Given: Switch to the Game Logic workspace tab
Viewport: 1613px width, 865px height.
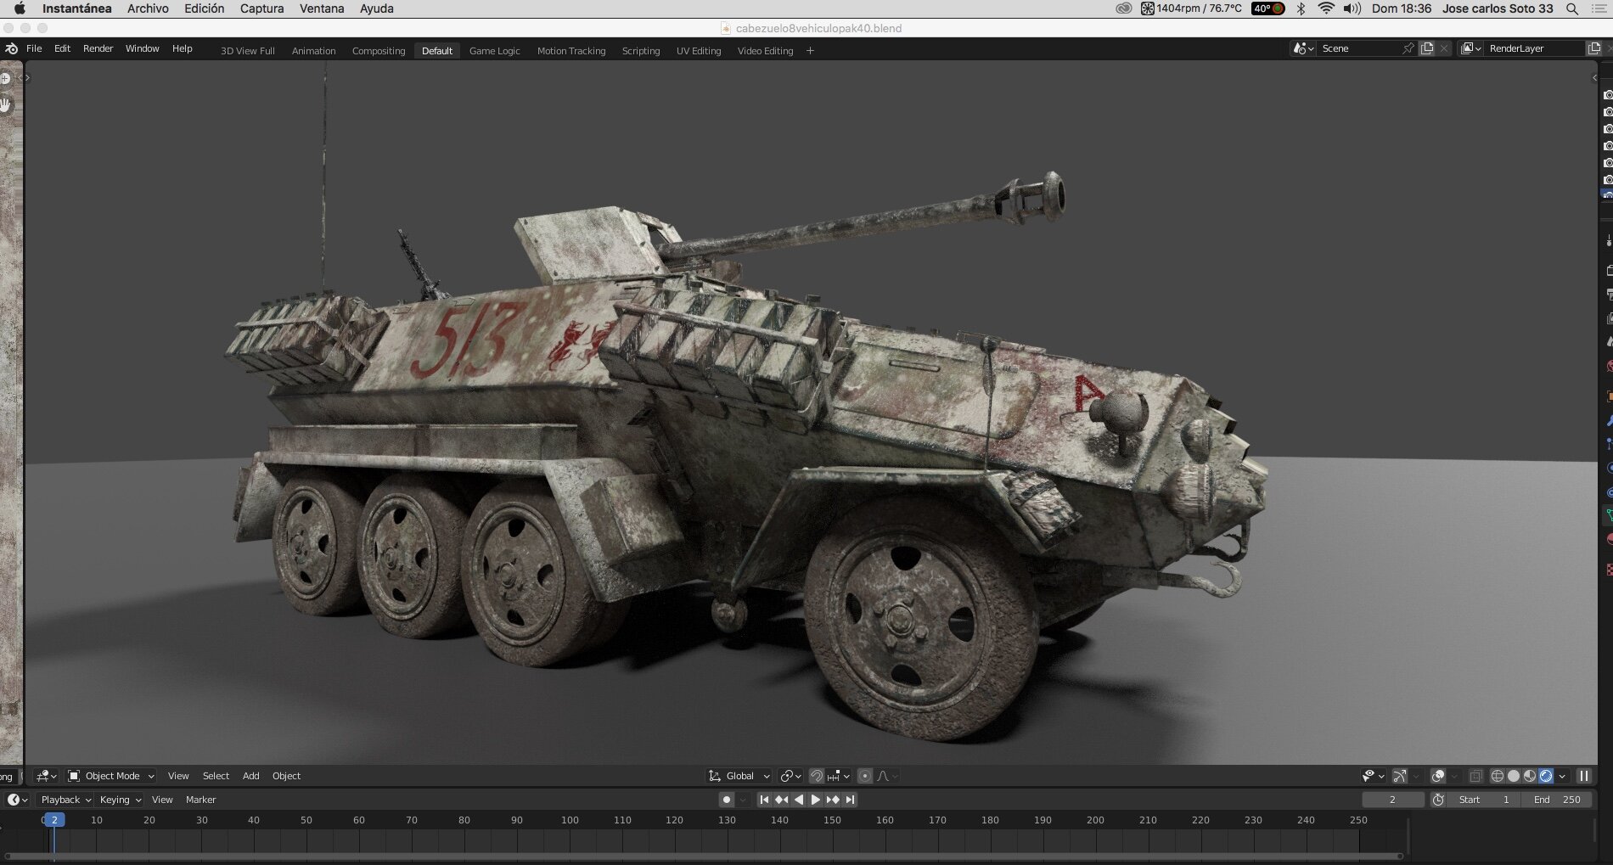Looking at the screenshot, I should pyautogui.click(x=495, y=51).
